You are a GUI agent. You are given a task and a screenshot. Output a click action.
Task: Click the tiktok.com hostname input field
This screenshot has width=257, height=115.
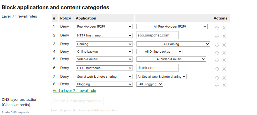[x=157, y=68]
